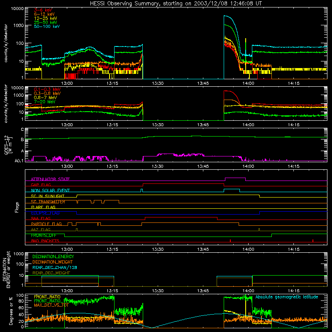This screenshot has height=332, width=332.
Task: Click the "SC_IN_SUNLIGHT" flag label
Action: tap(48, 196)
